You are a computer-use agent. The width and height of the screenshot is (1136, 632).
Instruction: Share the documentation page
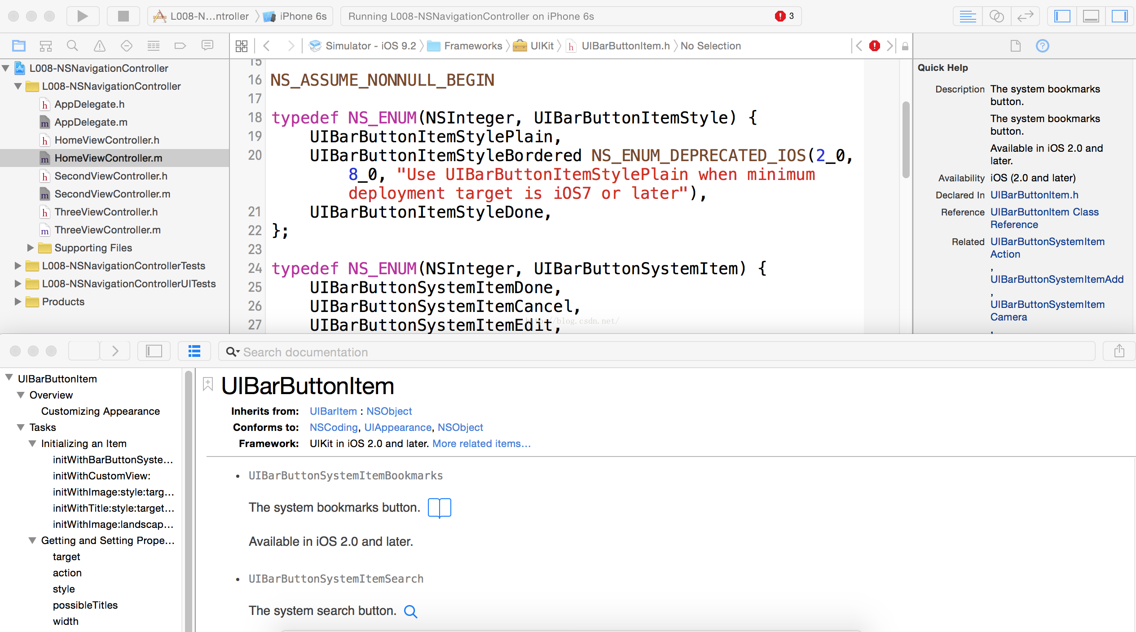[1119, 351]
